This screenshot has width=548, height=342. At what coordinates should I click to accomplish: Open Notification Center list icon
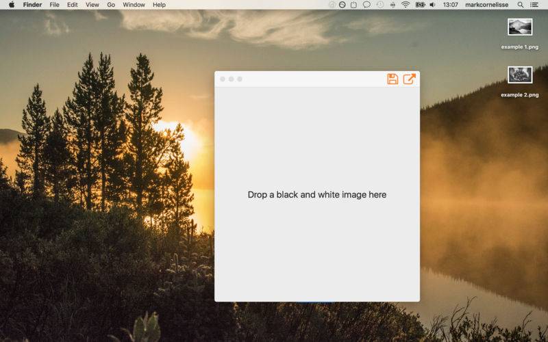[534, 5]
